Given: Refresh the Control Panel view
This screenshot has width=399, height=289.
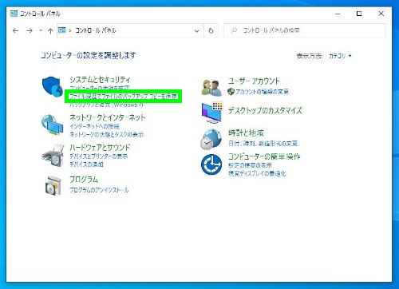Looking at the screenshot, I should (x=211, y=31).
